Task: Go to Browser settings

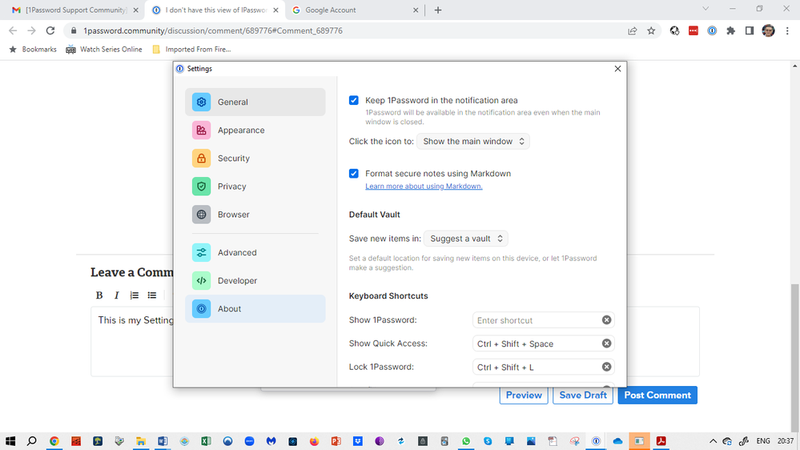Action: point(233,215)
